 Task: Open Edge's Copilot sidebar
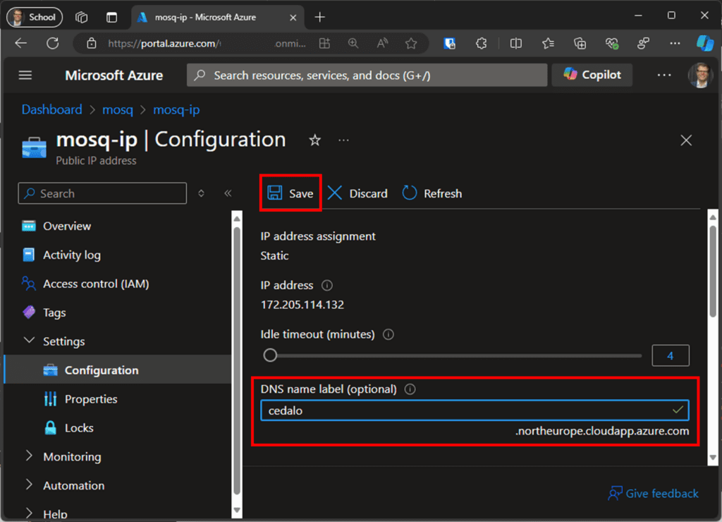tap(705, 43)
